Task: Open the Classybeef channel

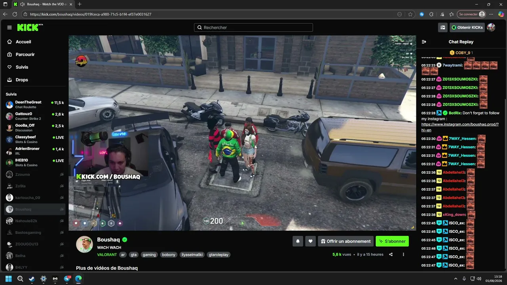Action: click(x=34, y=139)
